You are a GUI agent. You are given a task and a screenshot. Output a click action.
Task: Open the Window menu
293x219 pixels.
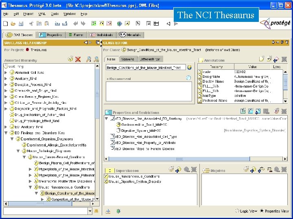click(x=70, y=14)
